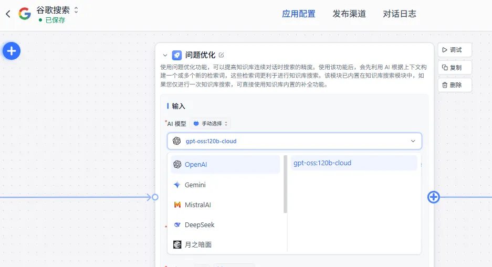This screenshot has width=492, height=267.
Task: Click the OpenAI logo in the model select box
Action: [x=177, y=141]
